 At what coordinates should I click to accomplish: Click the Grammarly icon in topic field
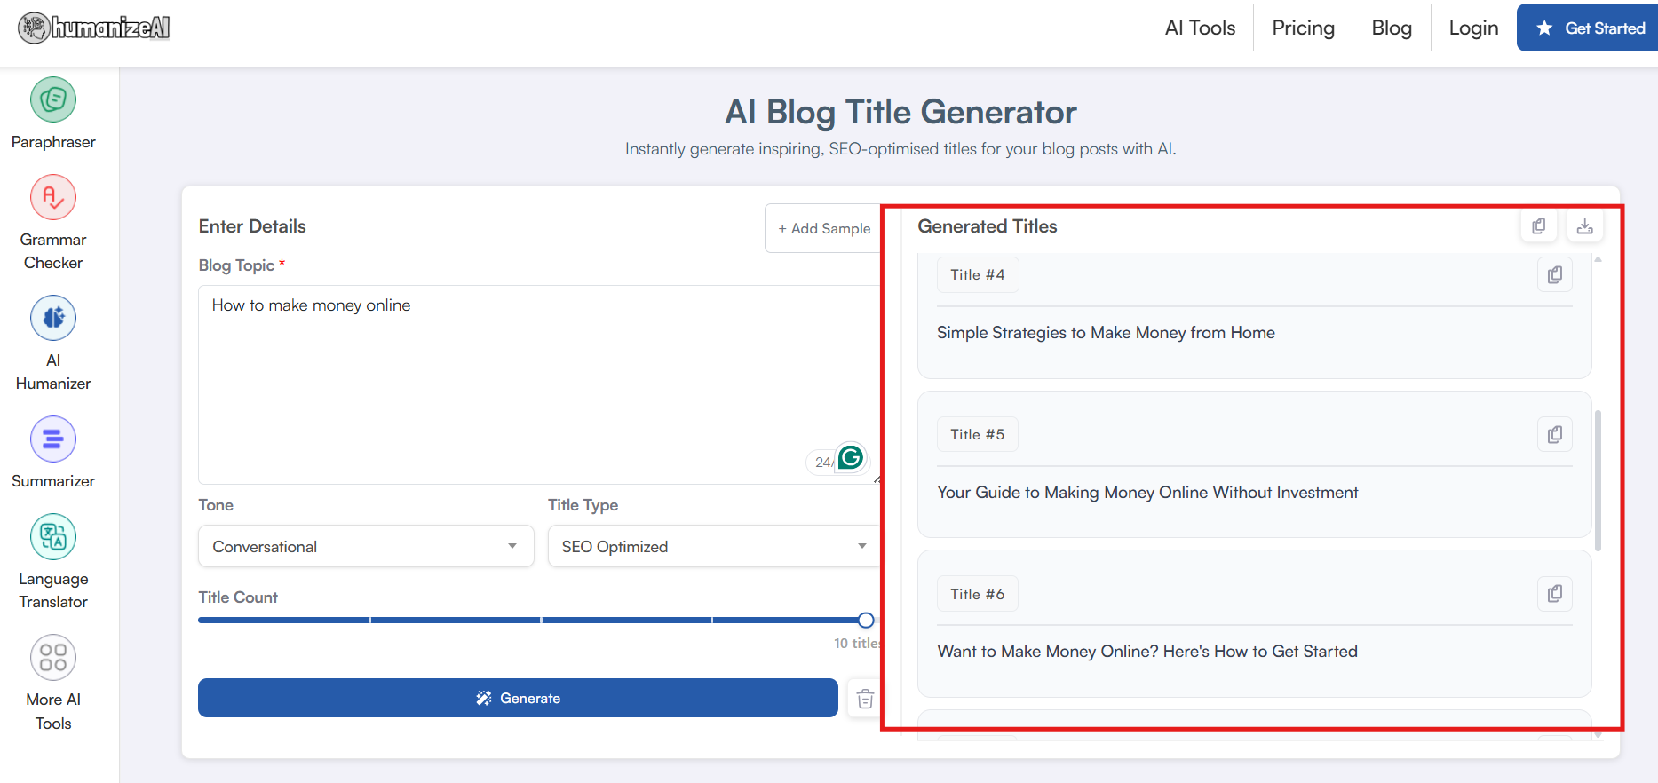click(x=851, y=457)
